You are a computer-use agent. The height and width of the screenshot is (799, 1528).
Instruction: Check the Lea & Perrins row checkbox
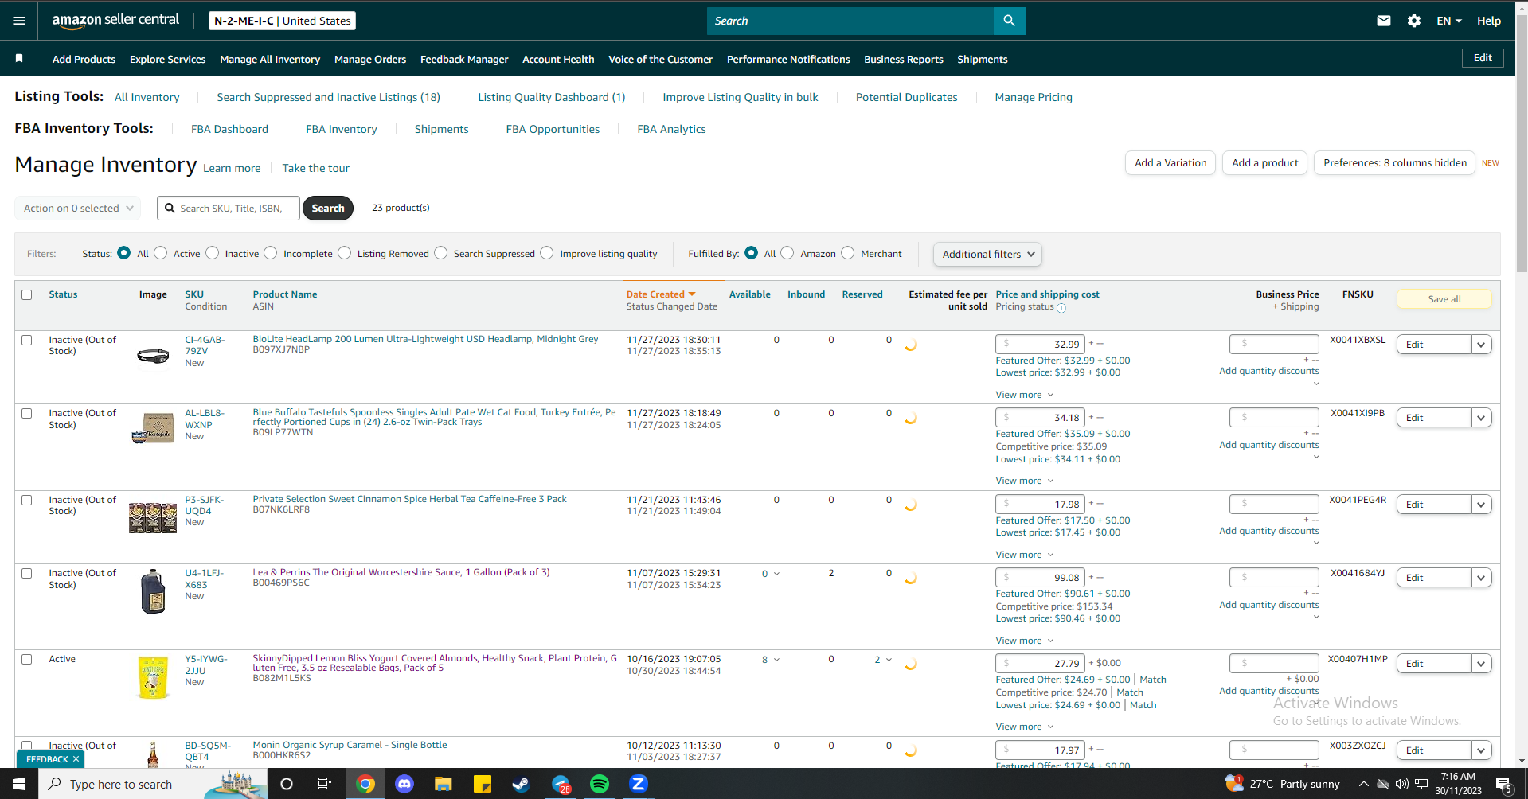(27, 573)
